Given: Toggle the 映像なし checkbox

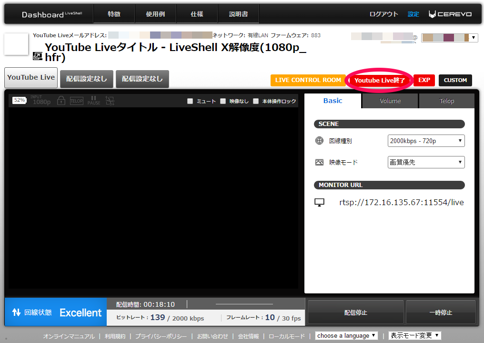Looking at the screenshot, I should point(223,101).
